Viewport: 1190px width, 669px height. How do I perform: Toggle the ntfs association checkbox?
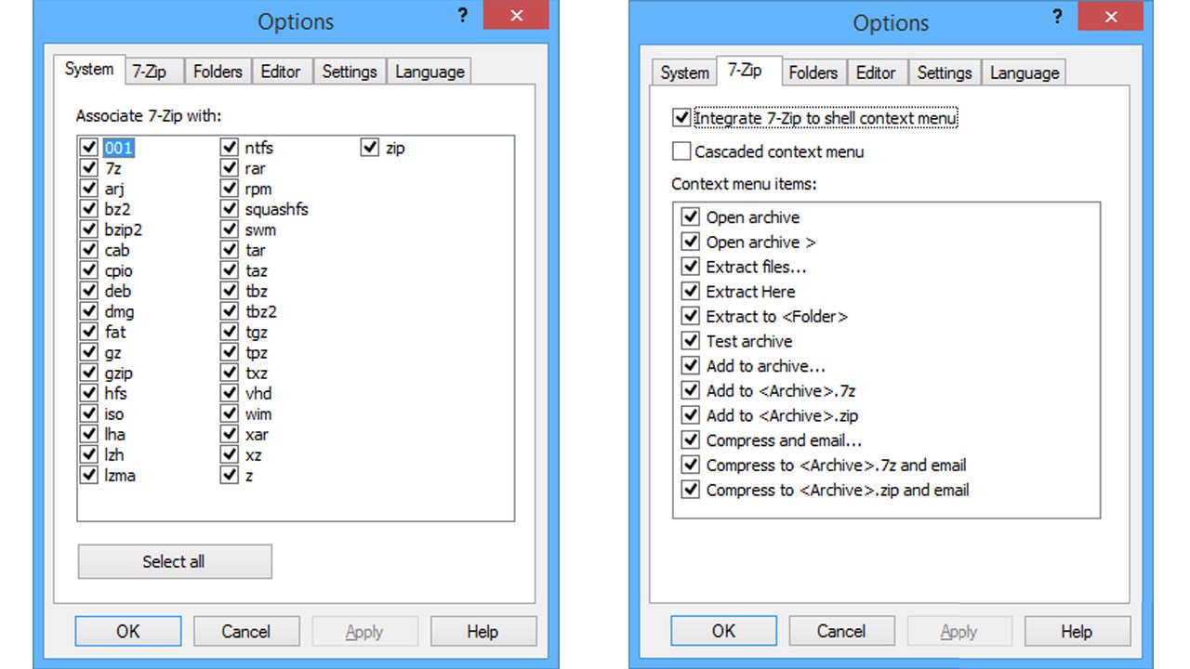(230, 148)
